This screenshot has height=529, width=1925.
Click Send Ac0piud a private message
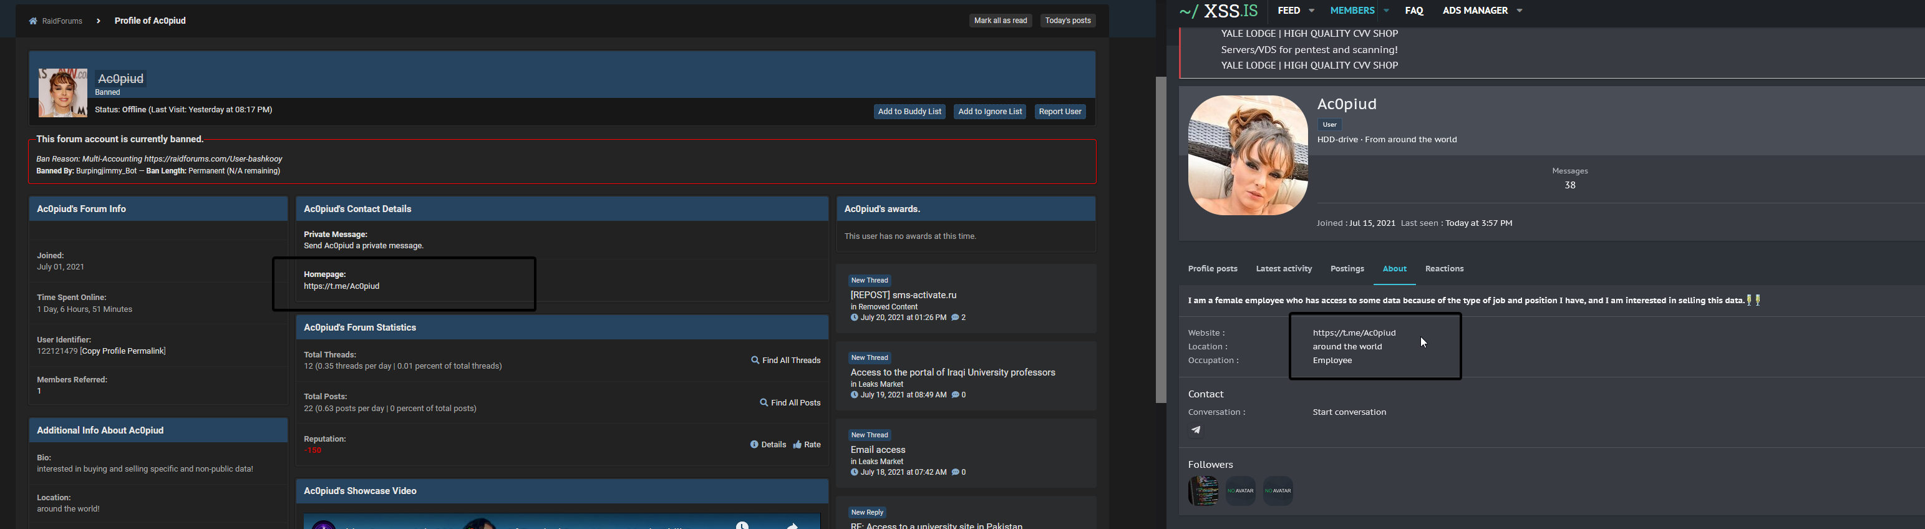coord(363,246)
